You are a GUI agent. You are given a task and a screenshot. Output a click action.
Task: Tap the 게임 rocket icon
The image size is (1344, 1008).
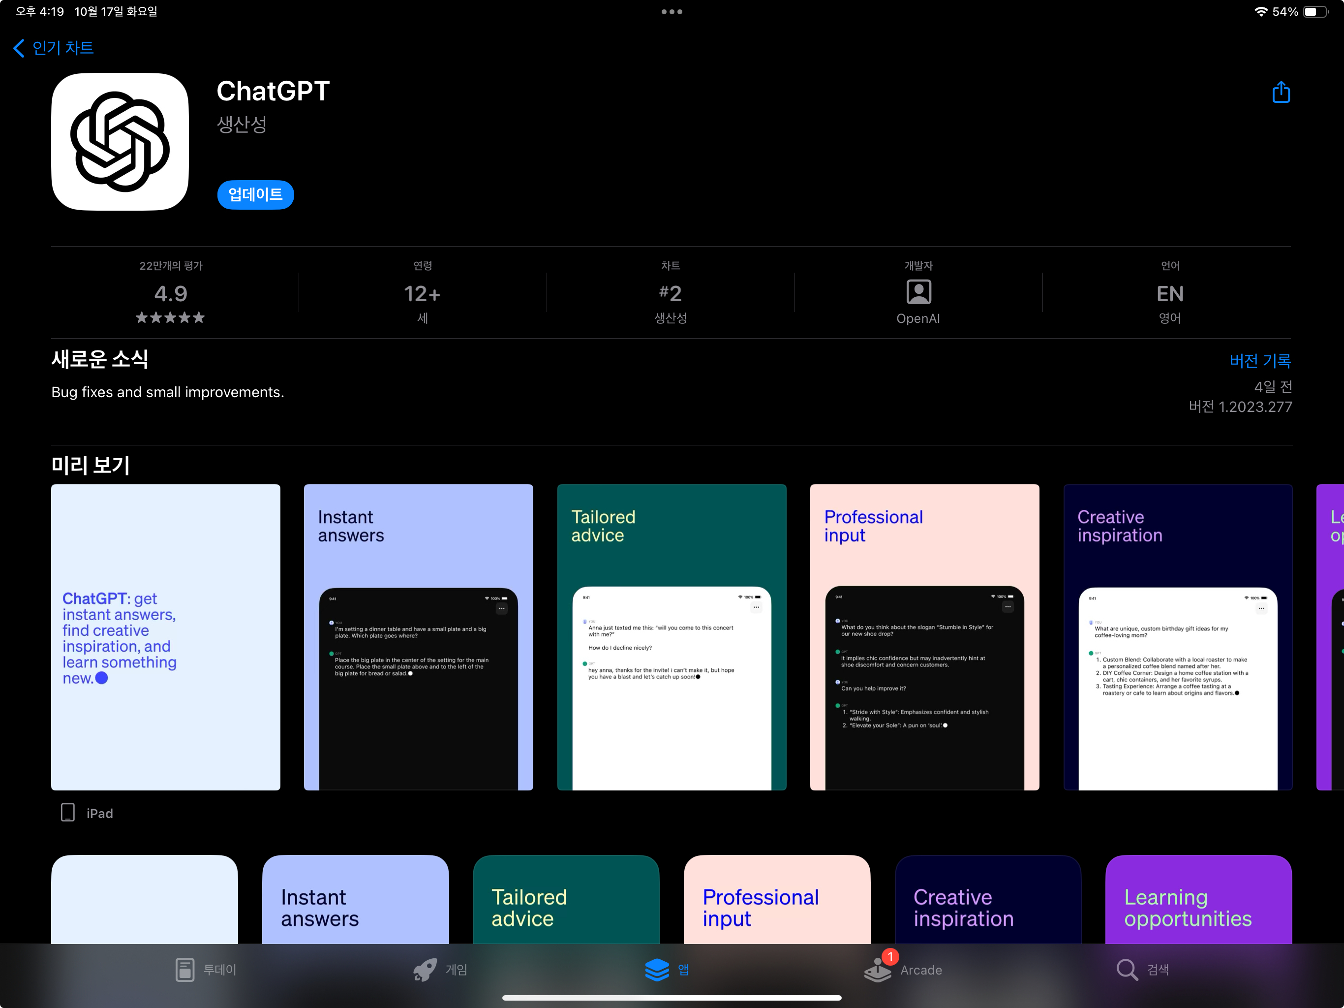tap(425, 969)
